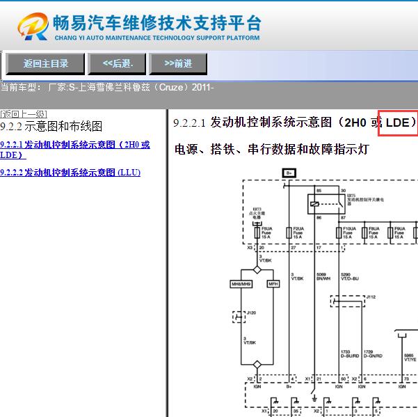Click the 'F8UA Fuse 15 A' label

click(x=373, y=233)
